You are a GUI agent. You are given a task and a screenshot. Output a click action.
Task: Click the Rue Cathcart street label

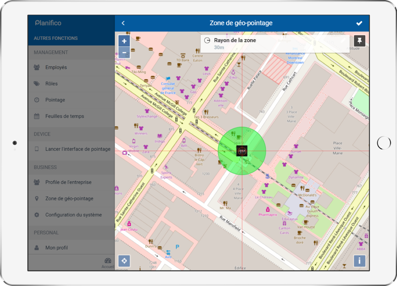tap(289, 81)
